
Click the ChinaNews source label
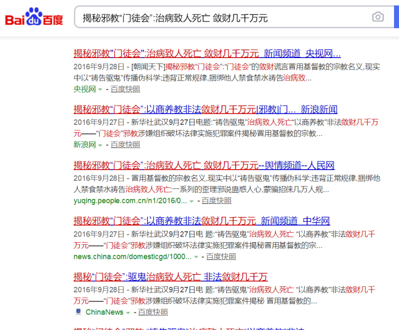(x=104, y=312)
